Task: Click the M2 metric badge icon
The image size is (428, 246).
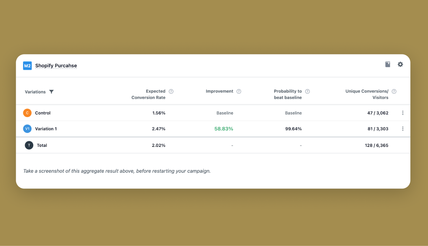Action: (27, 66)
